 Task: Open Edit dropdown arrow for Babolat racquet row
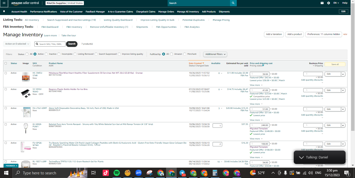point(343,125)
